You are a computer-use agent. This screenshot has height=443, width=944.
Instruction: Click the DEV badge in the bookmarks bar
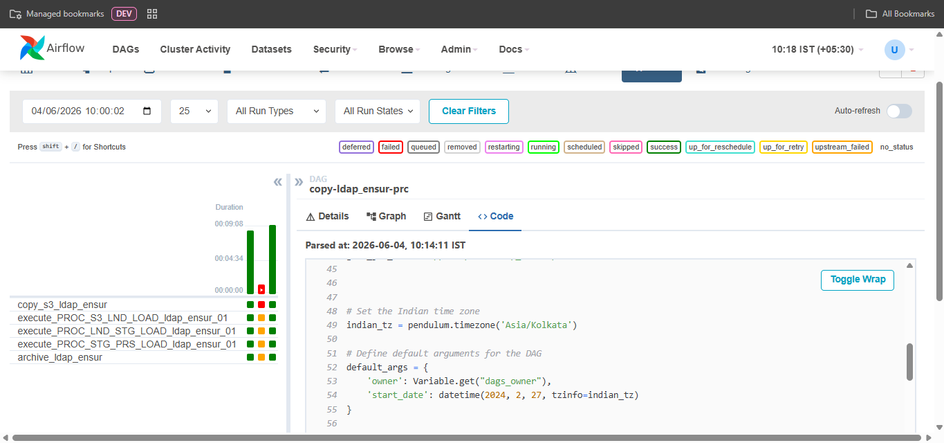pyautogui.click(x=124, y=14)
